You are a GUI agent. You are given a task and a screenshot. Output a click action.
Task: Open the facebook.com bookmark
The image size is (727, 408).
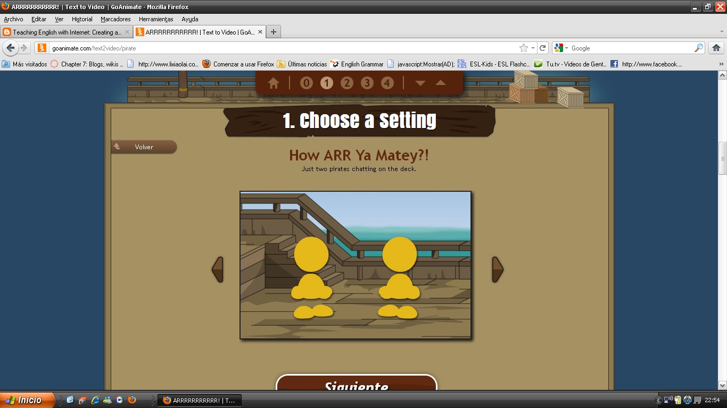[646, 64]
